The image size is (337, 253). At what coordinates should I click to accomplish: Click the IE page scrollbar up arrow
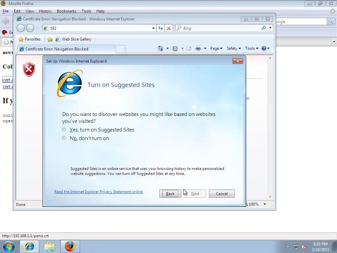coord(270,58)
